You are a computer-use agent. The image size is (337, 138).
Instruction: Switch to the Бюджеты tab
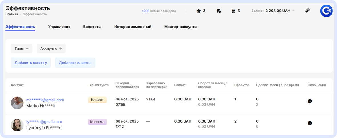coord(92,27)
